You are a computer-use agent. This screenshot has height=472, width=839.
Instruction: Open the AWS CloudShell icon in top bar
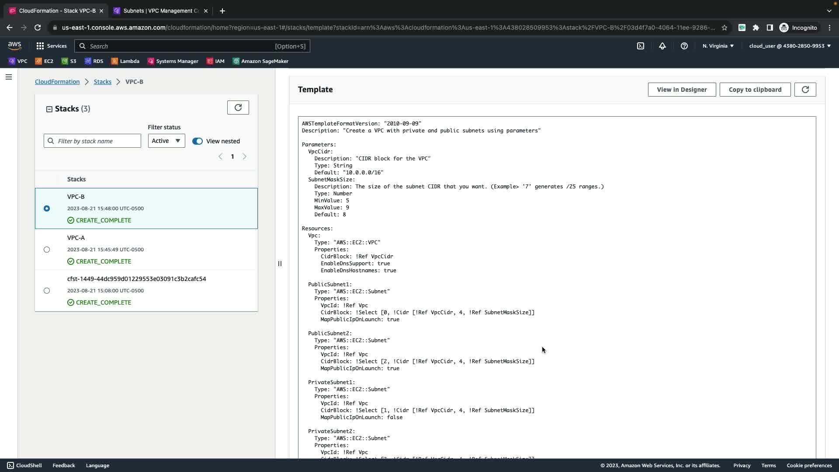point(641,46)
